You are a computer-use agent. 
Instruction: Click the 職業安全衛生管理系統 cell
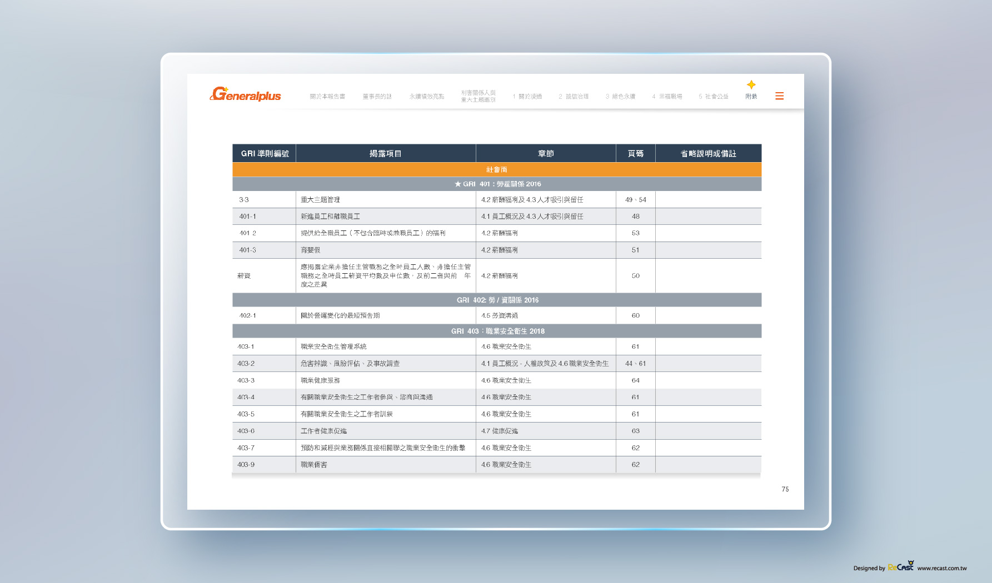[x=386, y=346]
